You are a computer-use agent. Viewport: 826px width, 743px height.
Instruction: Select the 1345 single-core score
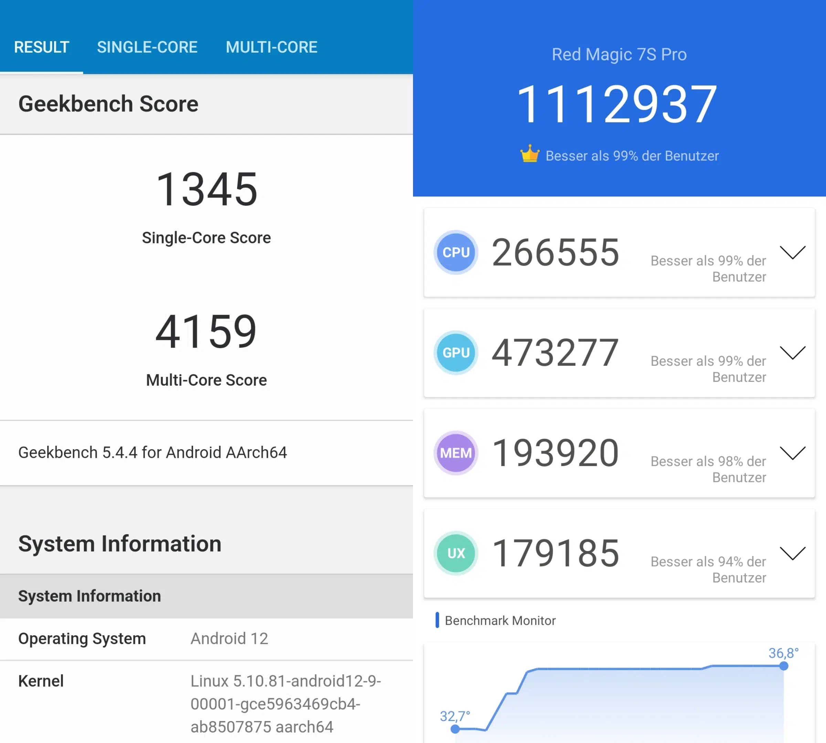pyautogui.click(x=207, y=190)
